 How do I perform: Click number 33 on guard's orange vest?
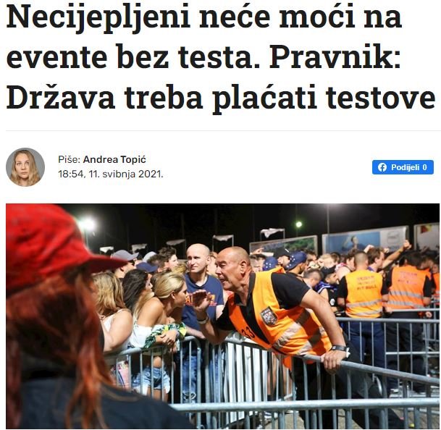248,332
